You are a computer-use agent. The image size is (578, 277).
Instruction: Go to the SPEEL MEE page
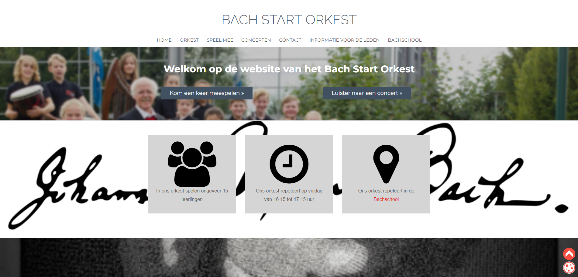point(220,40)
